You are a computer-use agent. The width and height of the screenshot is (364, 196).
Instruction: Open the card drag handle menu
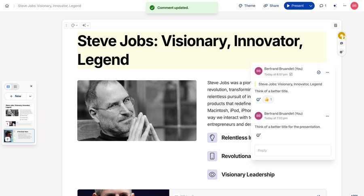click(66, 25)
